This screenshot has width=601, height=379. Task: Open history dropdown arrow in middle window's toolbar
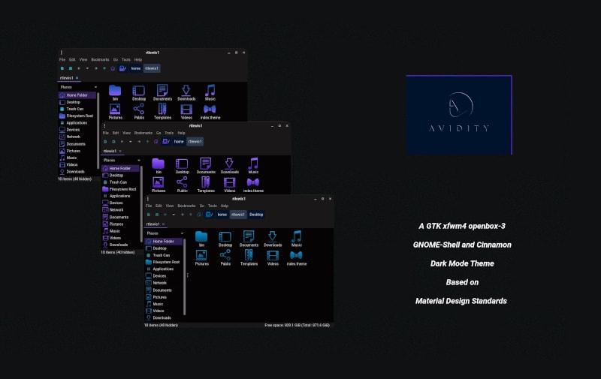[130, 142]
